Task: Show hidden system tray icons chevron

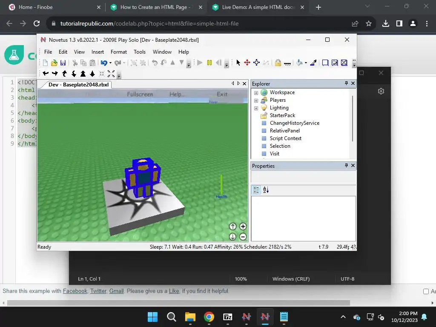Action: tap(343, 317)
